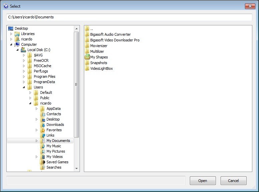Expand the Default user folder node

30,92
